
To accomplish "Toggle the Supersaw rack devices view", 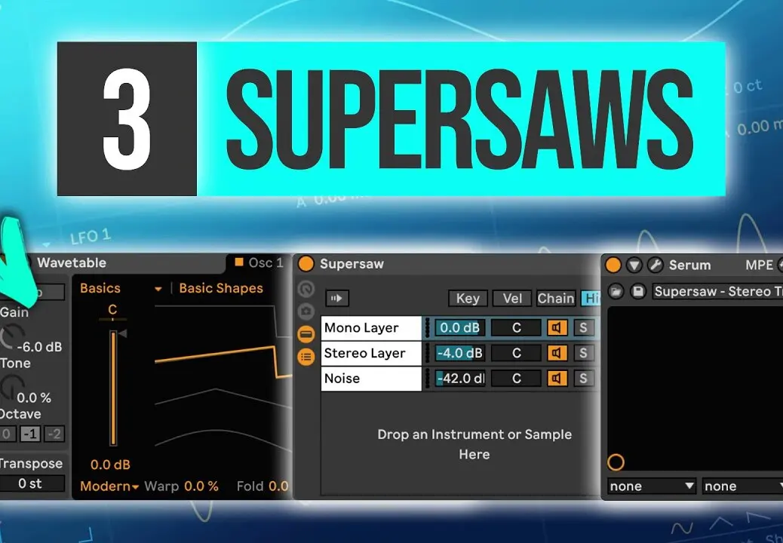I will pos(306,334).
